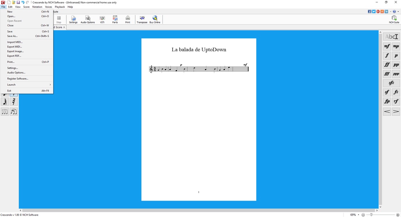Click the zoom out minus button

point(363,215)
